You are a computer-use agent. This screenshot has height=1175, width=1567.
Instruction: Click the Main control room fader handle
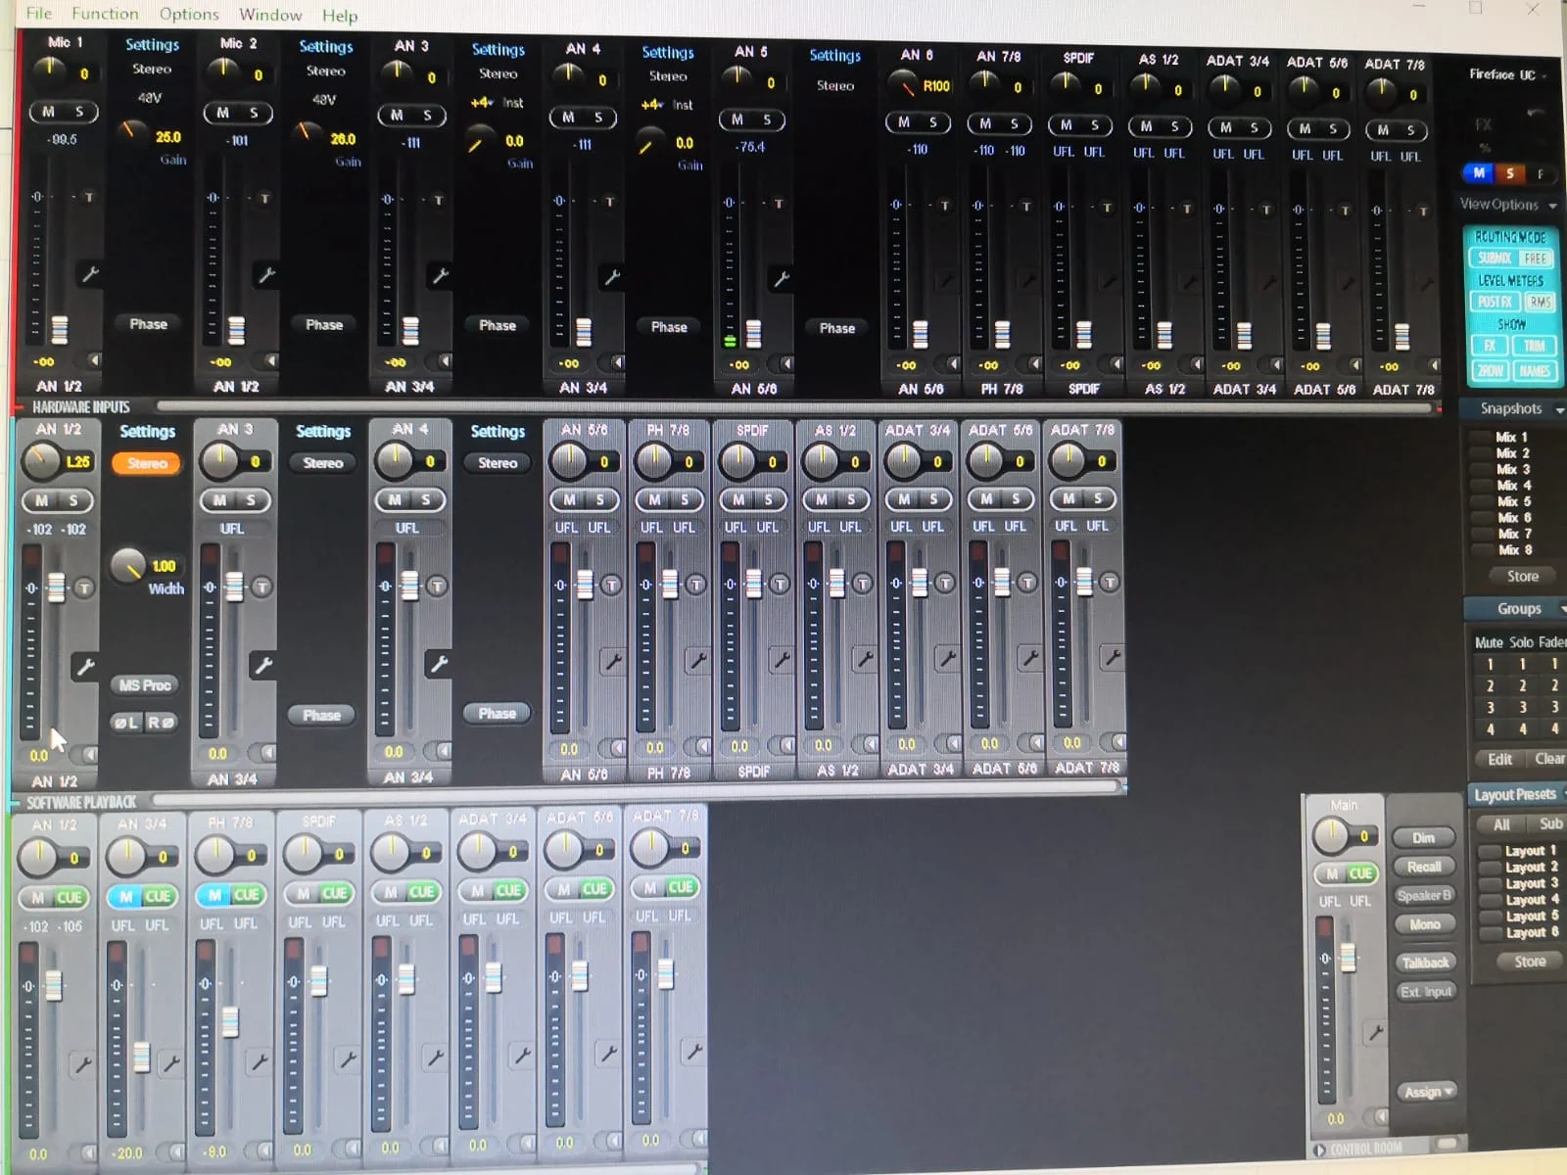1348,957
